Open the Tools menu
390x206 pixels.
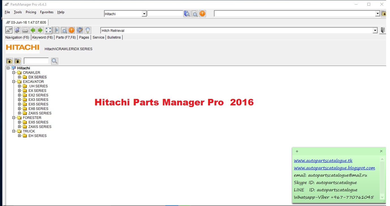click(x=18, y=12)
